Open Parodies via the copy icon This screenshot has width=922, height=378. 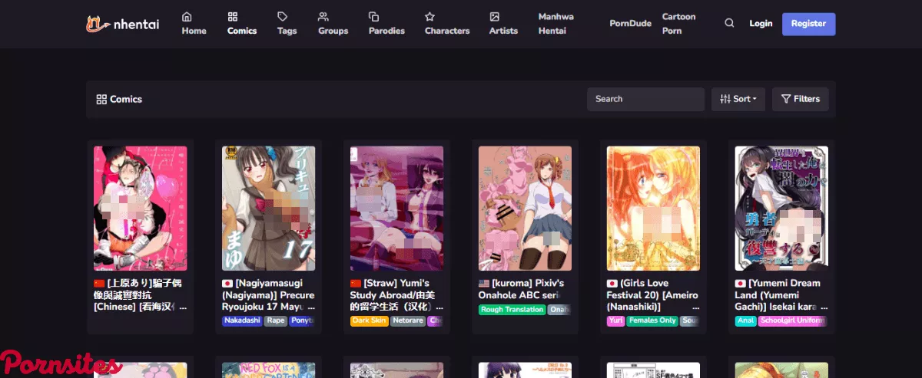(374, 17)
